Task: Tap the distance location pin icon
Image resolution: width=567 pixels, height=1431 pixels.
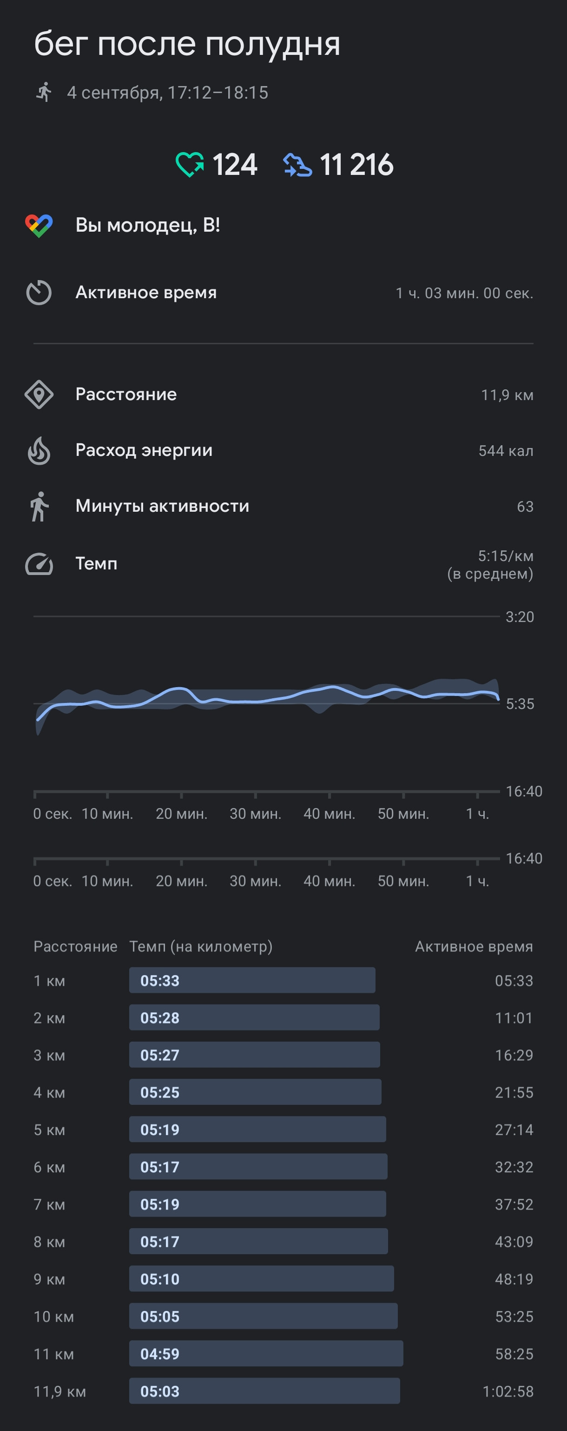Action: coord(39,395)
